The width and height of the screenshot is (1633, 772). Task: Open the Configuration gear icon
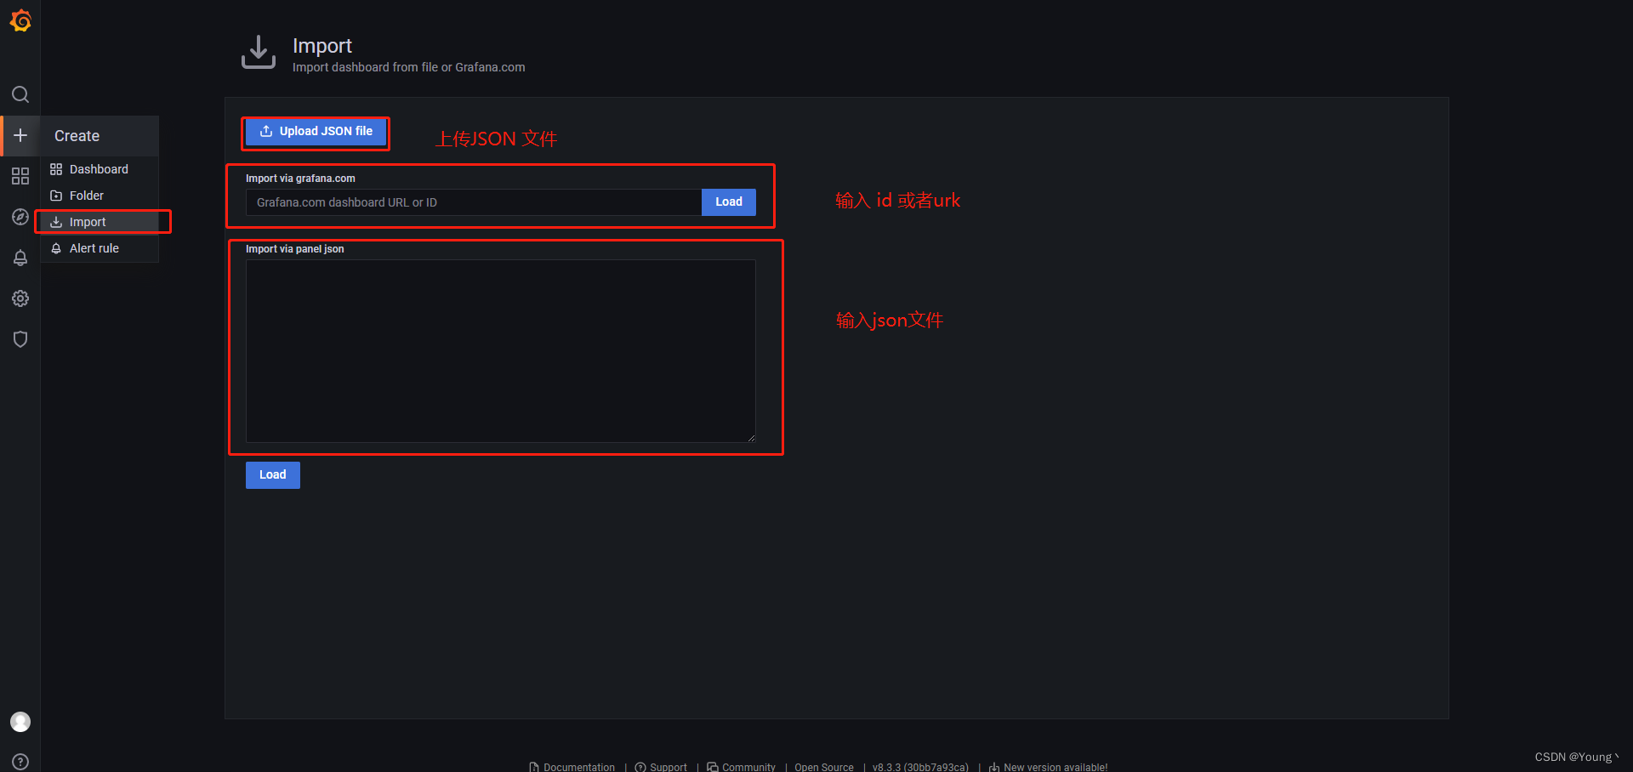[20, 298]
